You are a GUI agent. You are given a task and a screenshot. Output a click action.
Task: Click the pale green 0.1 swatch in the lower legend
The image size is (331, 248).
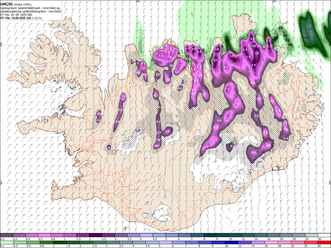(x=7, y=242)
